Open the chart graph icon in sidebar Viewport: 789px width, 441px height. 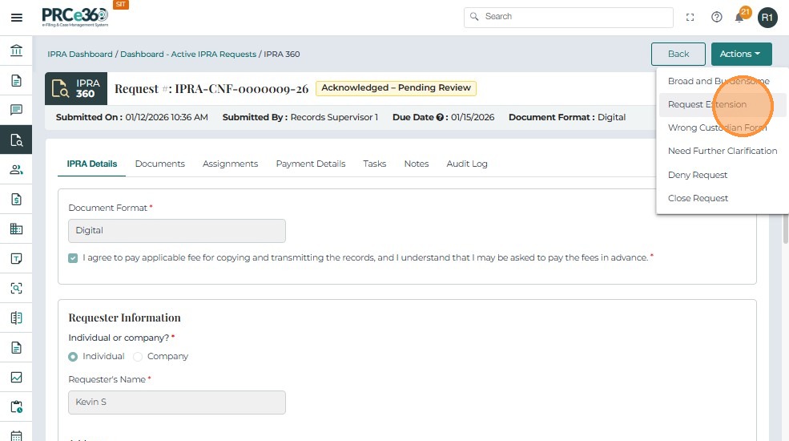pos(16,378)
